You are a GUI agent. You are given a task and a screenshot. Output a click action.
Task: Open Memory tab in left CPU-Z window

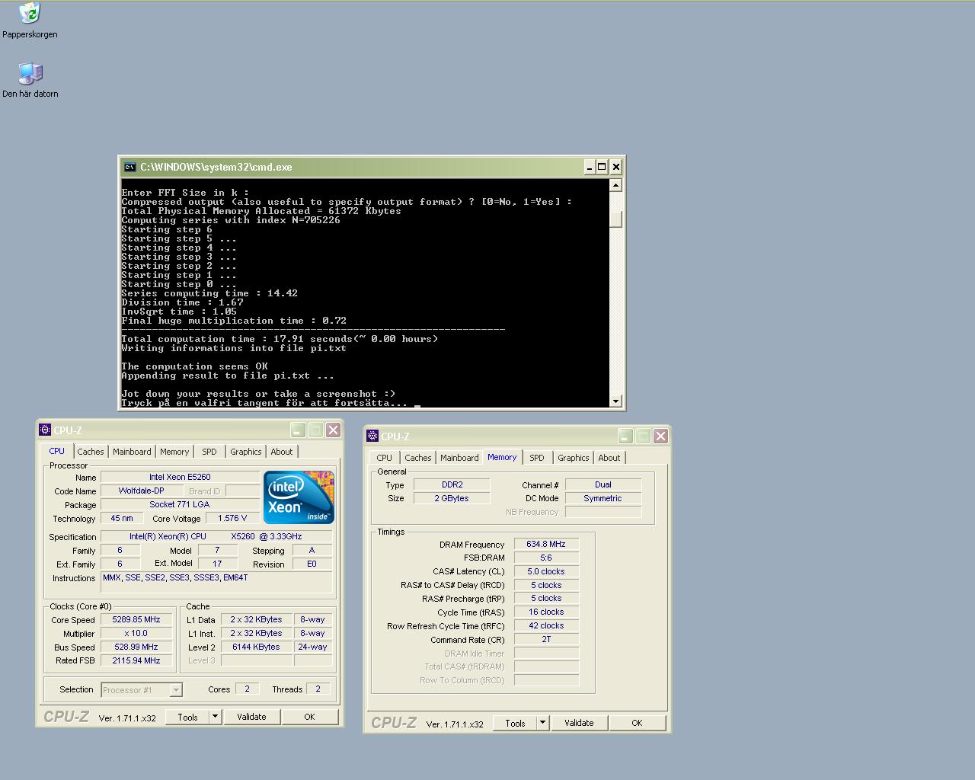[174, 452]
